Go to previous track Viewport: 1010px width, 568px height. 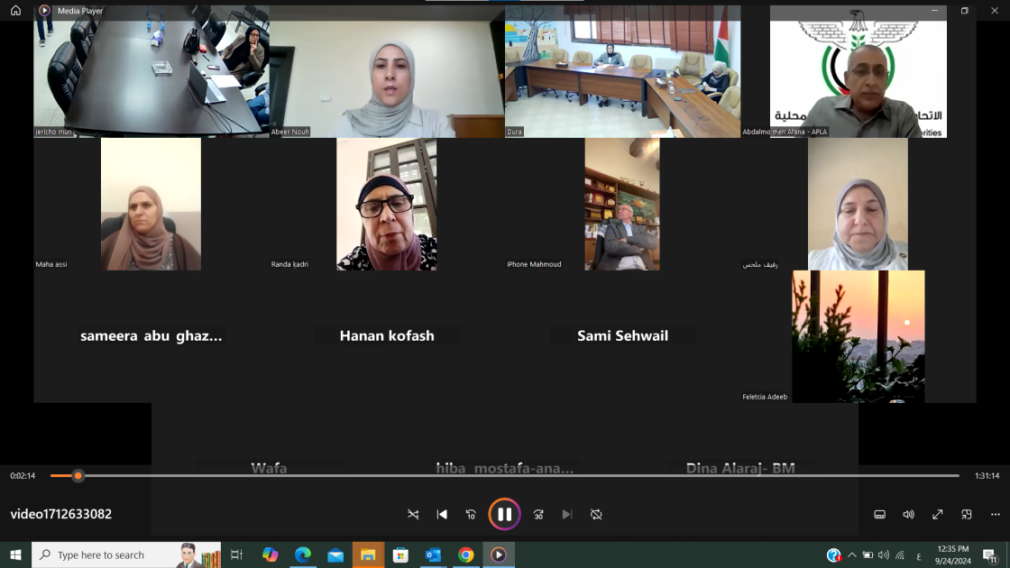click(x=442, y=514)
